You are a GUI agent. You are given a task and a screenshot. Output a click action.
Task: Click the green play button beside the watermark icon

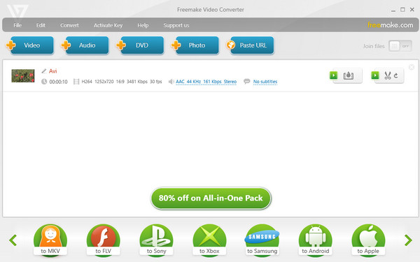(333, 75)
